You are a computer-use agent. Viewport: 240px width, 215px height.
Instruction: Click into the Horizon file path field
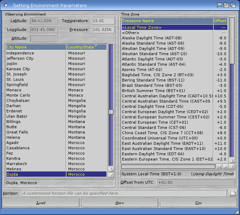123,193
